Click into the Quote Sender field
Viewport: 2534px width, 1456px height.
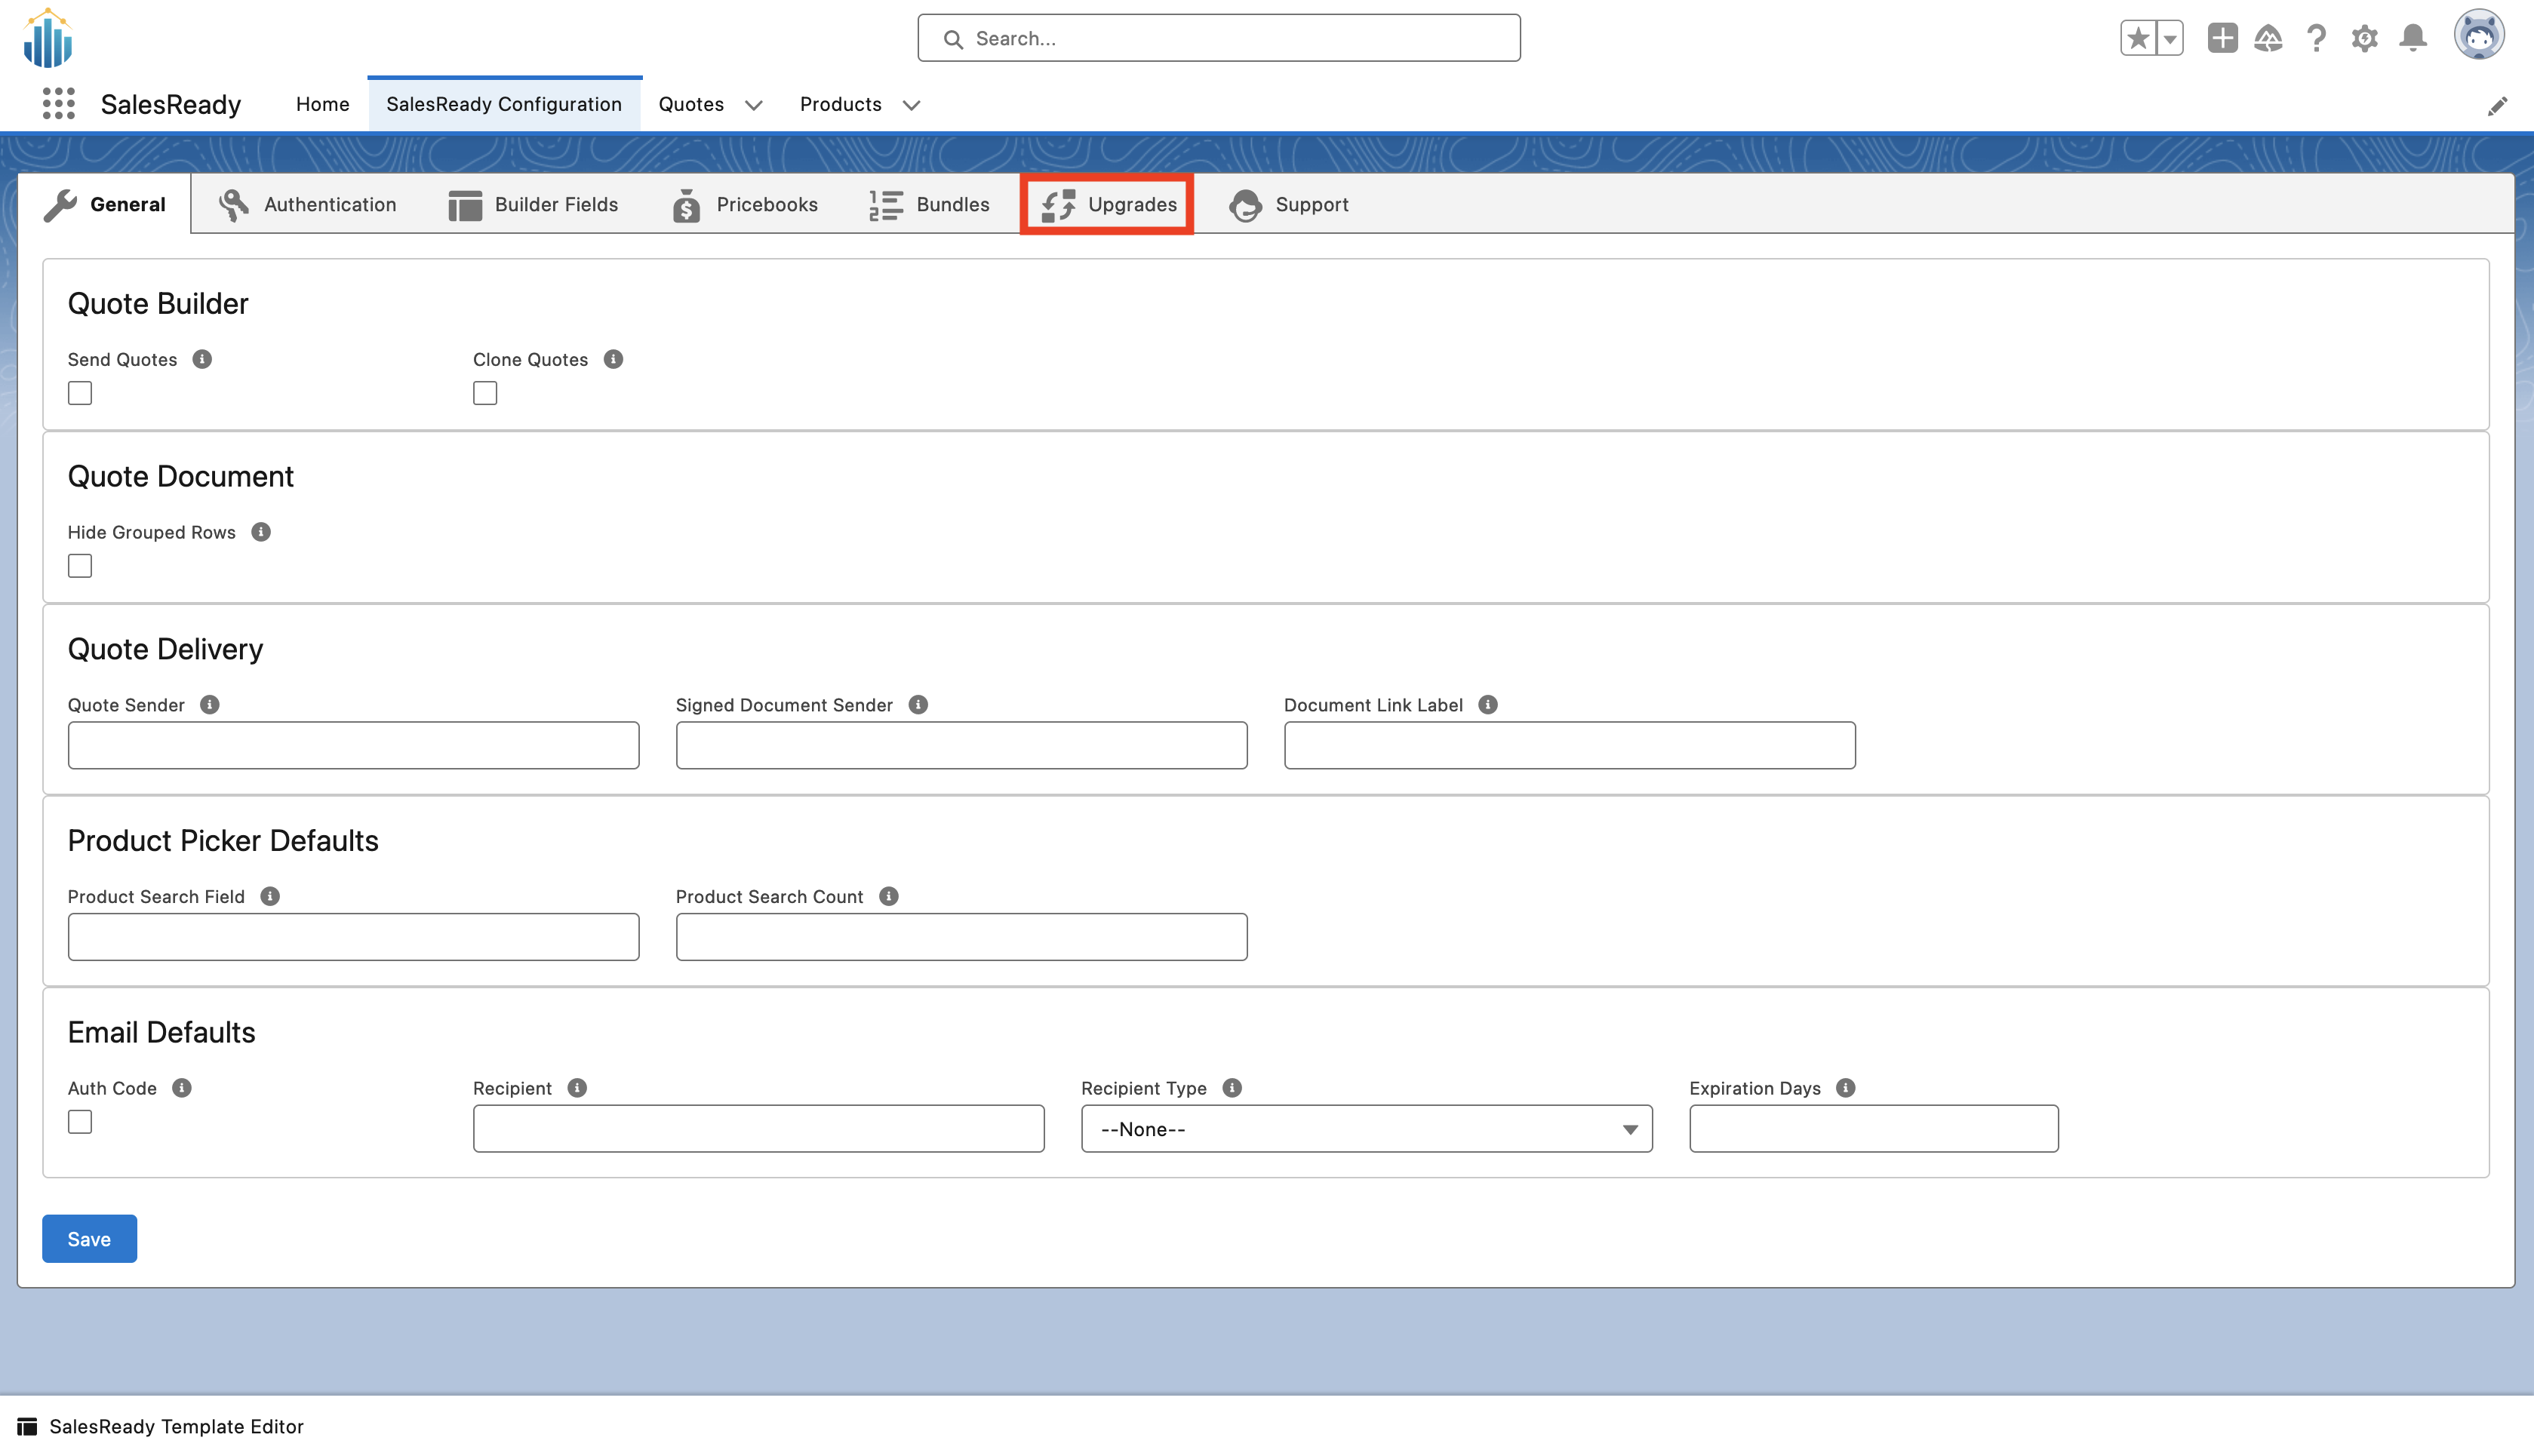(x=353, y=745)
